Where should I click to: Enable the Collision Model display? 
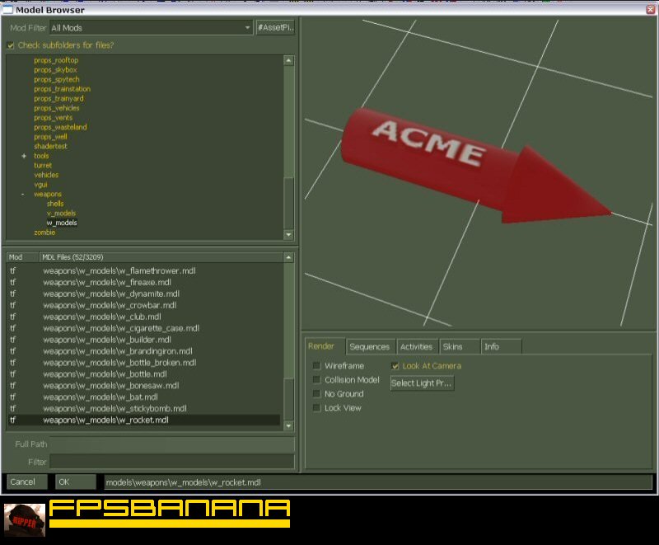tap(317, 379)
